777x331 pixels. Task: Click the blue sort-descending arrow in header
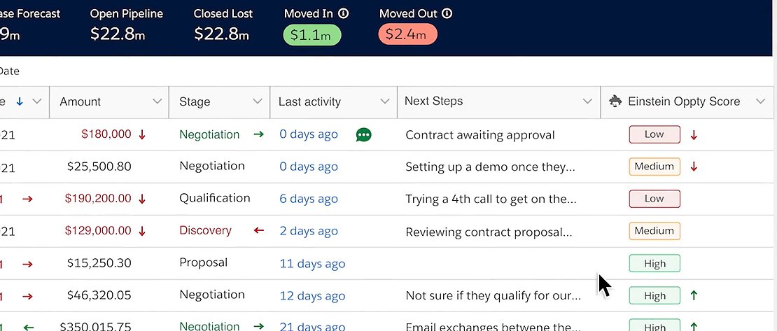tap(20, 101)
